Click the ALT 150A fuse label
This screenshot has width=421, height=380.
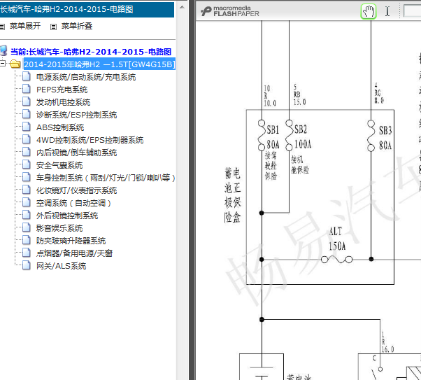[x=336, y=239]
